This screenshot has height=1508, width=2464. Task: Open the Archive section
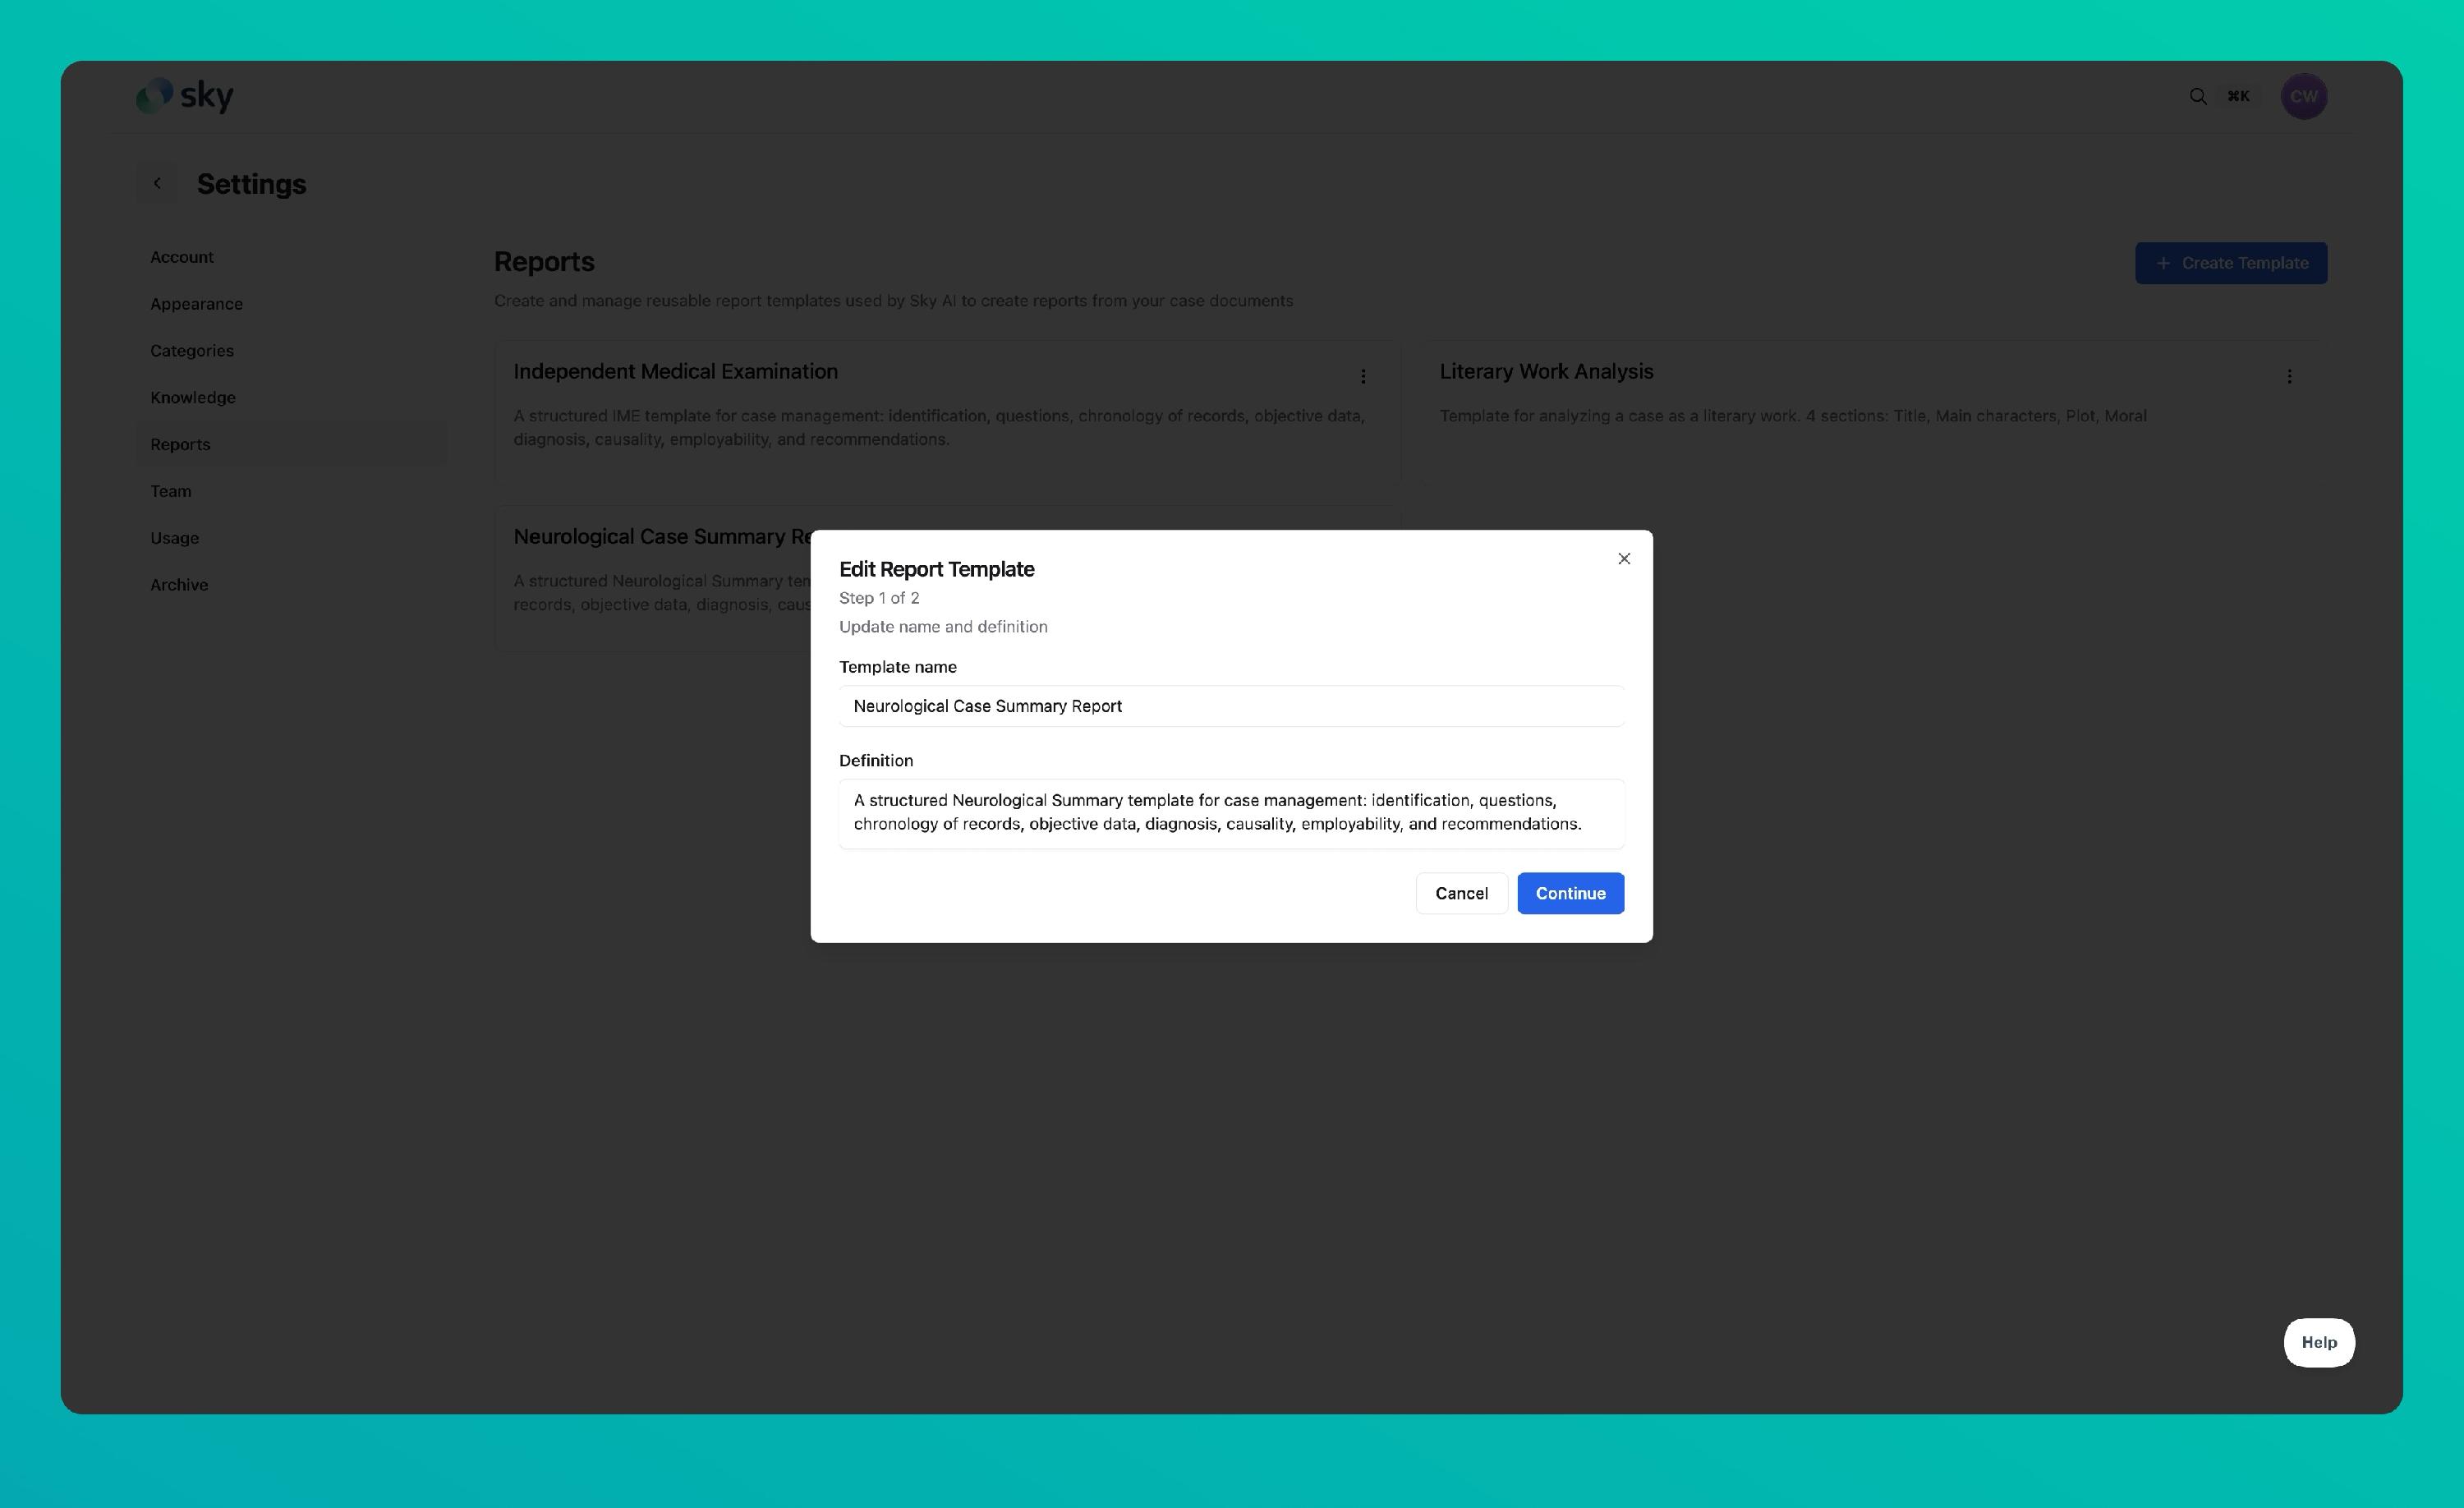pos(179,585)
